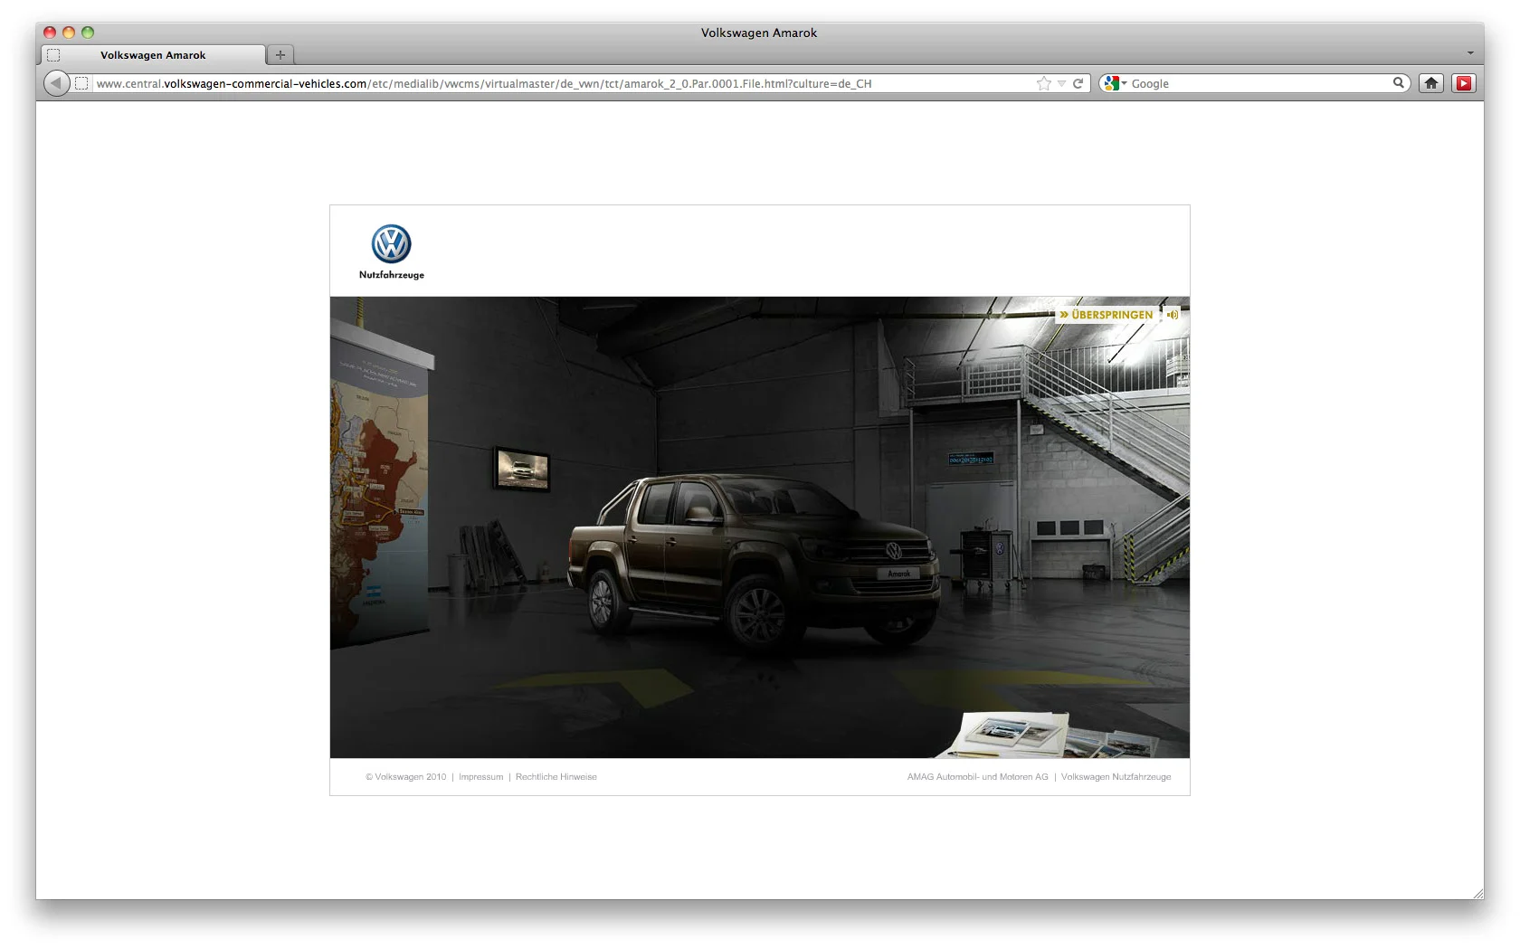This screenshot has width=1520, height=949.
Task: Skip the intro via ÜBERSPRINGEN
Action: [x=1107, y=315]
